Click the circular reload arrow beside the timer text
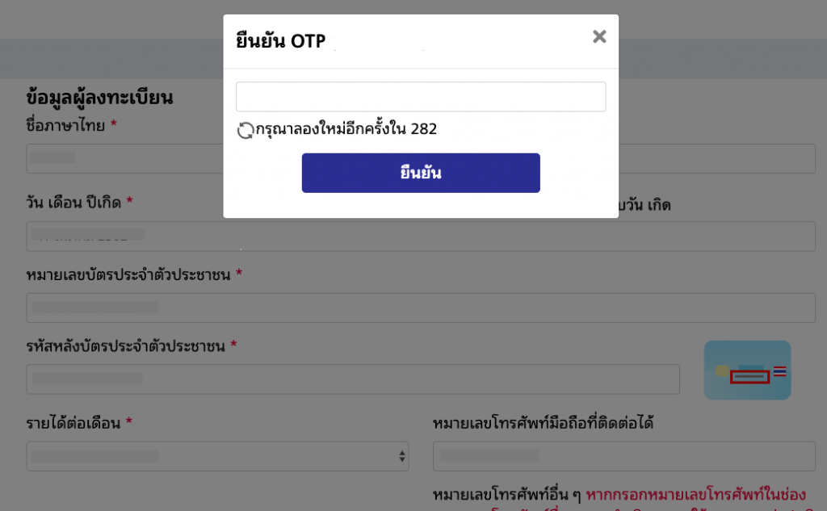This screenshot has height=511, width=827. pyautogui.click(x=244, y=128)
